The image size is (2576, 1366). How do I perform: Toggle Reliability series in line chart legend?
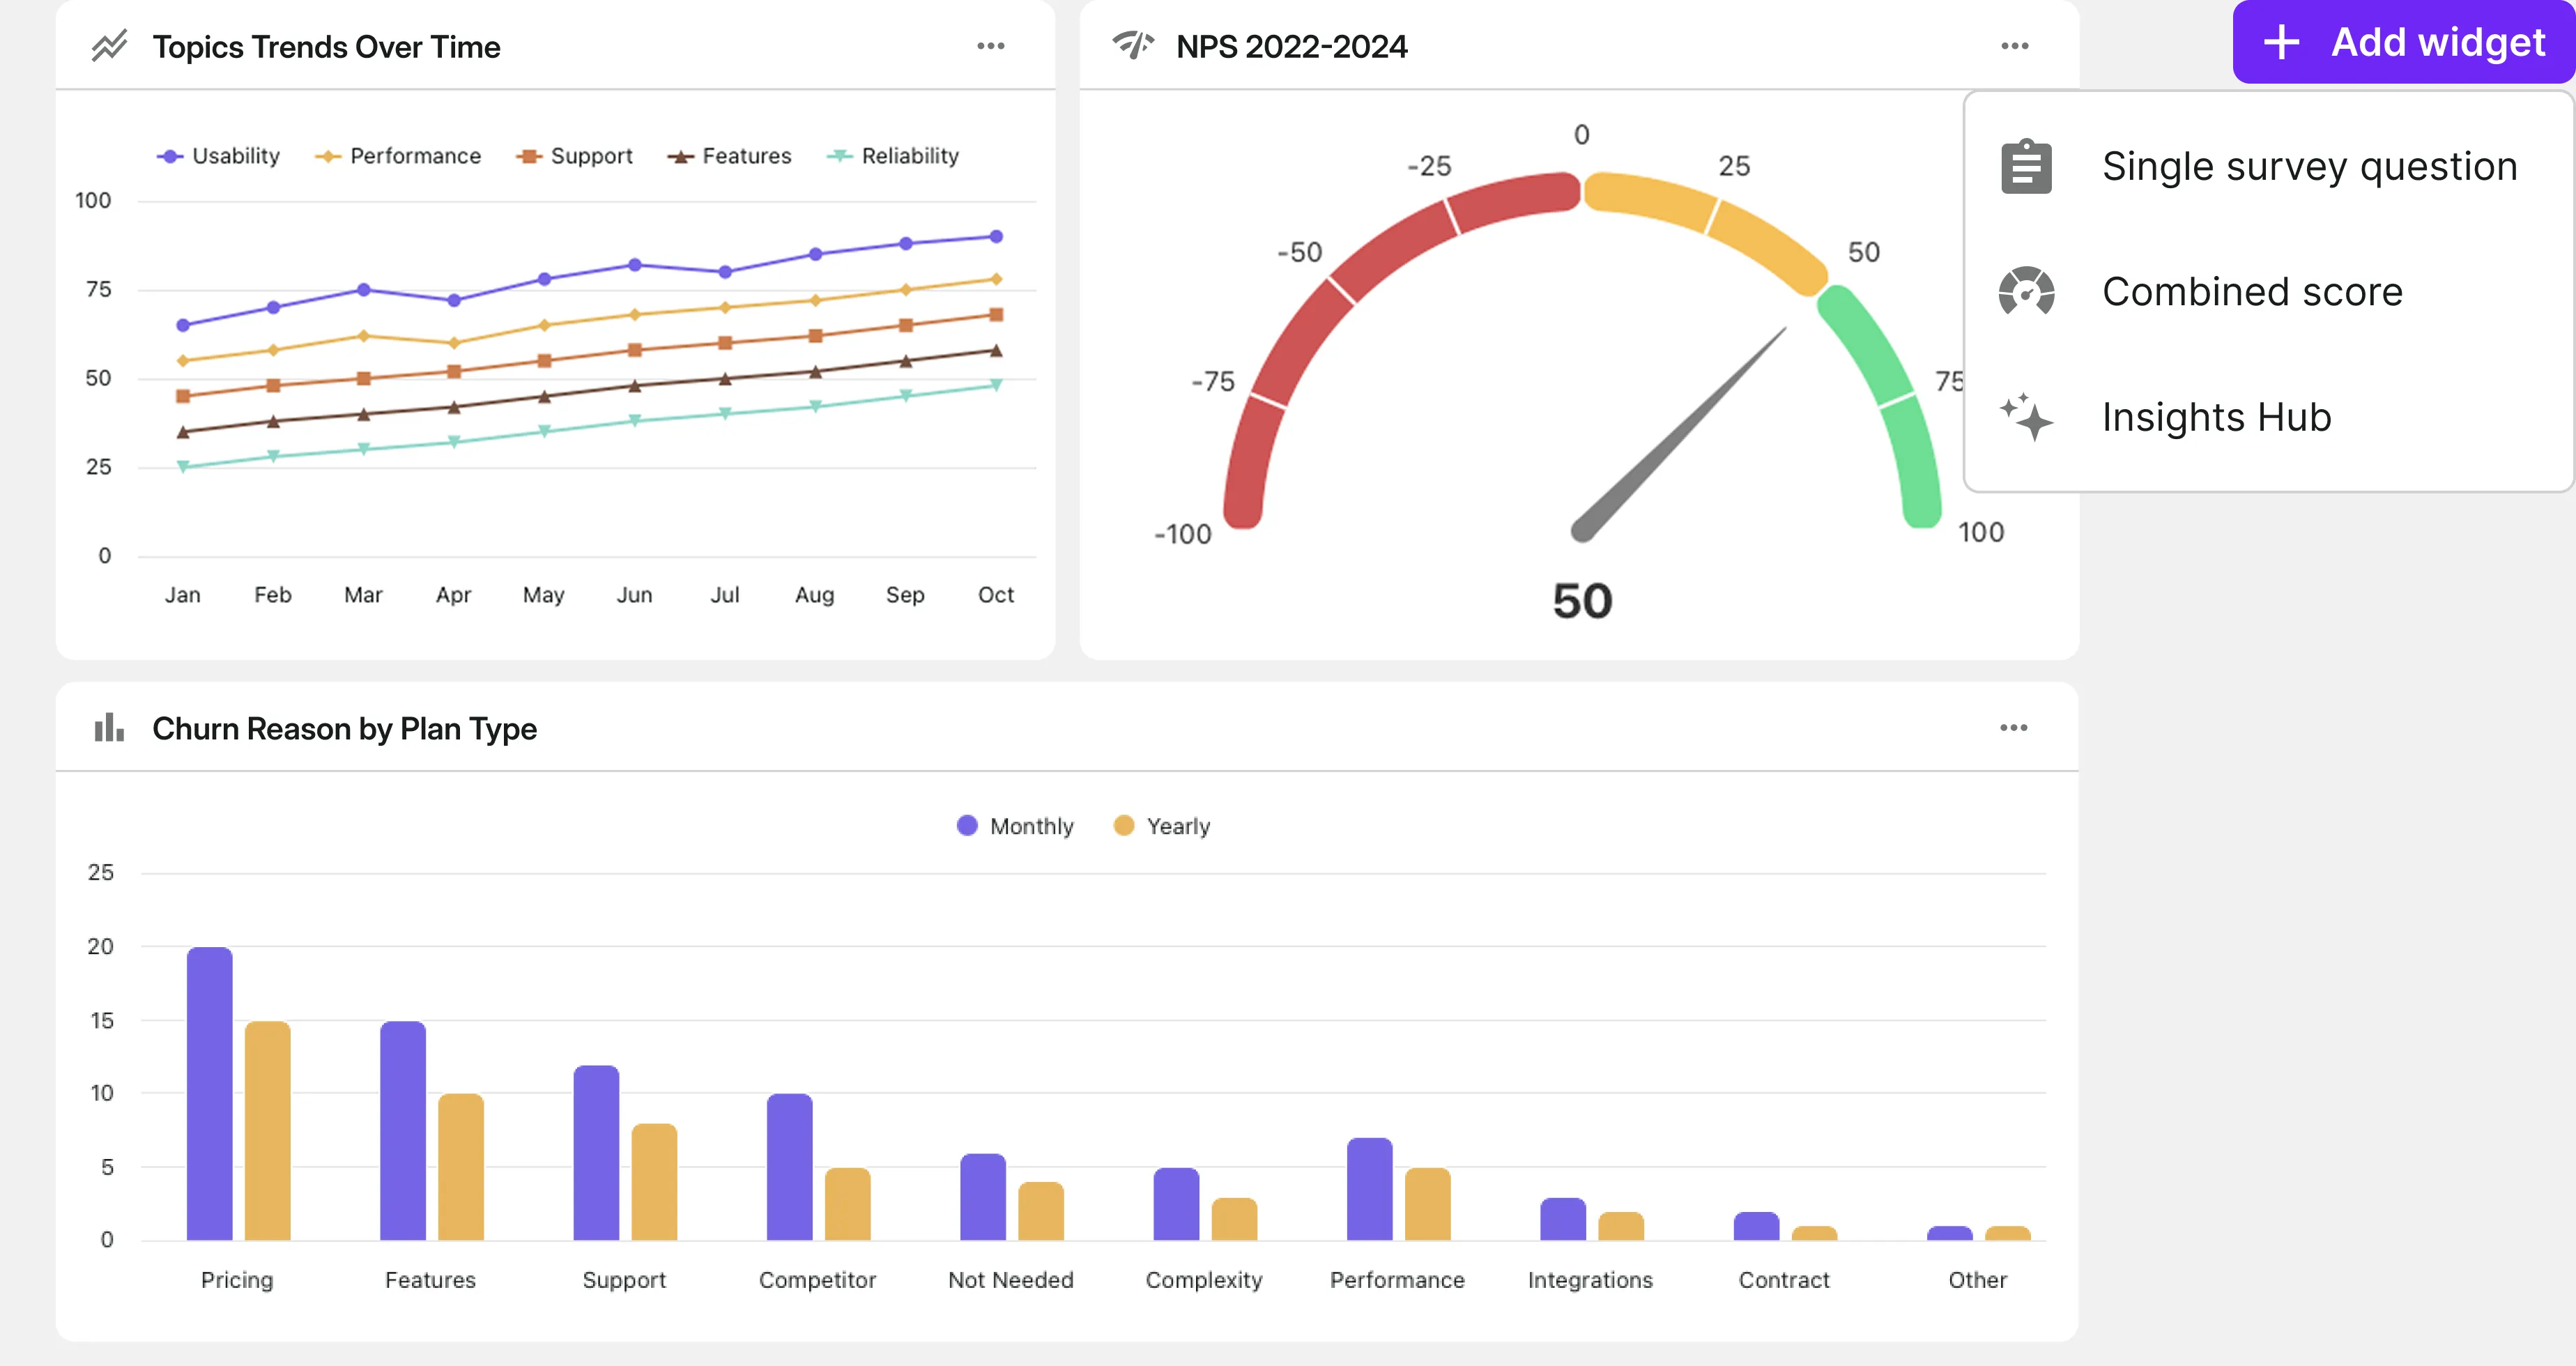tap(893, 156)
